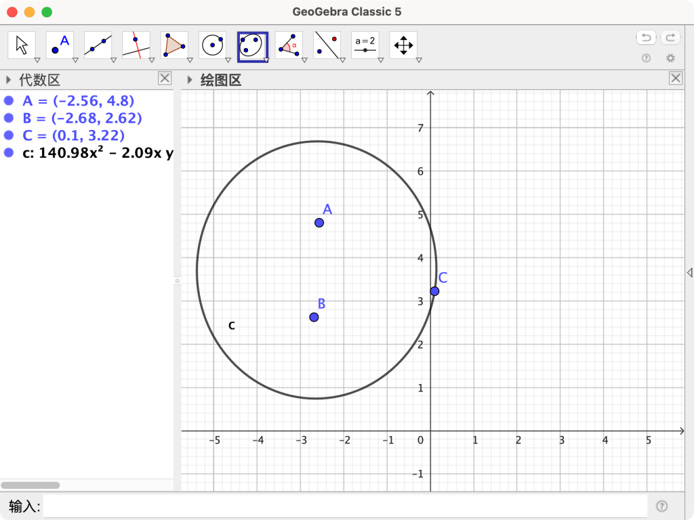Collapse the 代数区 panel disclosure triangle

tap(7, 79)
